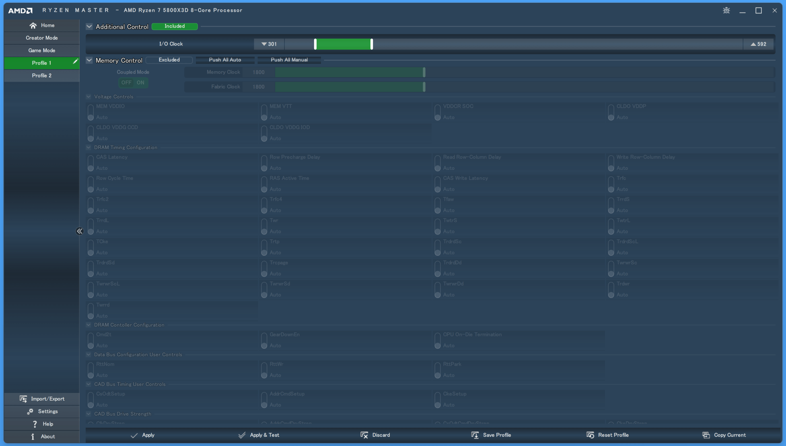The image size is (786, 446).
Task: Toggle the GearDownEn Auto switch
Action: [264, 341]
